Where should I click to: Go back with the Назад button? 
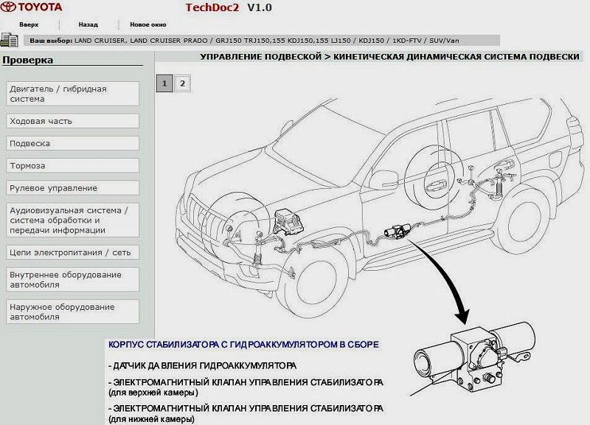point(88,24)
